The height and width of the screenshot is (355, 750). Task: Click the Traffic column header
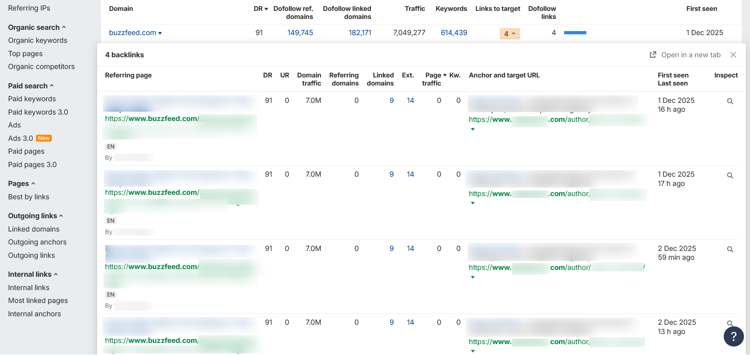pos(415,8)
